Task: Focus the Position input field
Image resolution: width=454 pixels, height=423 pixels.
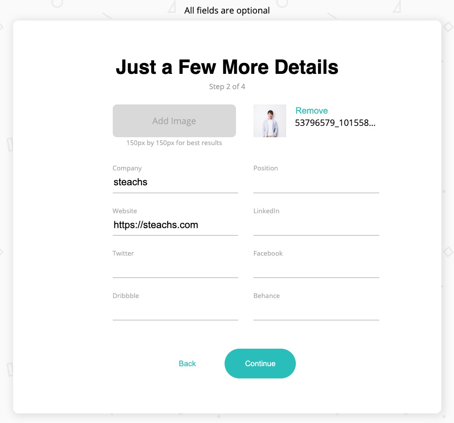Action: (316, 183)
